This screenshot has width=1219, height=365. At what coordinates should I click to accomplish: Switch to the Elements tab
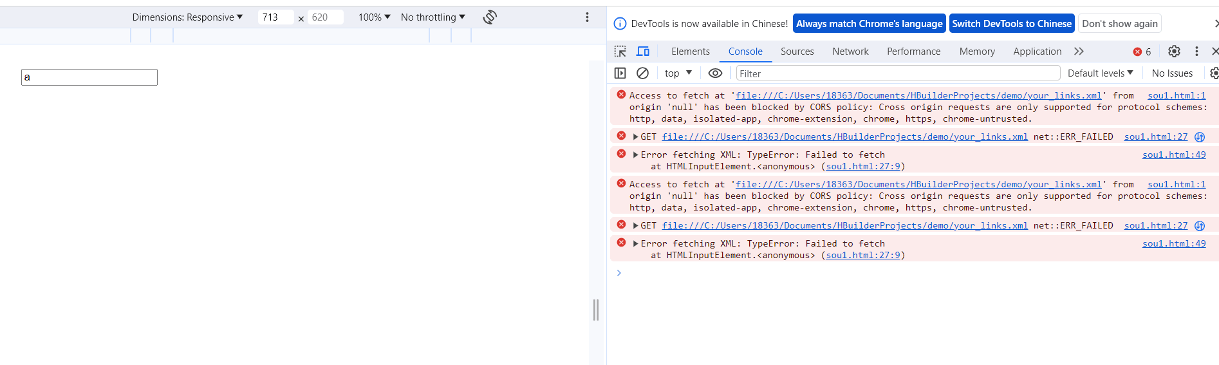coord(691,51)
